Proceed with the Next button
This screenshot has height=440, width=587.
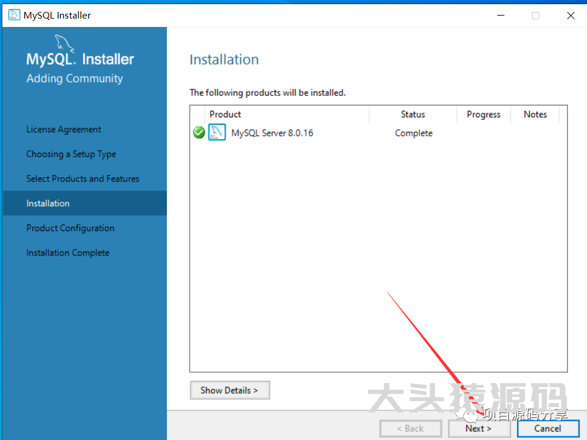coord(479,429)
